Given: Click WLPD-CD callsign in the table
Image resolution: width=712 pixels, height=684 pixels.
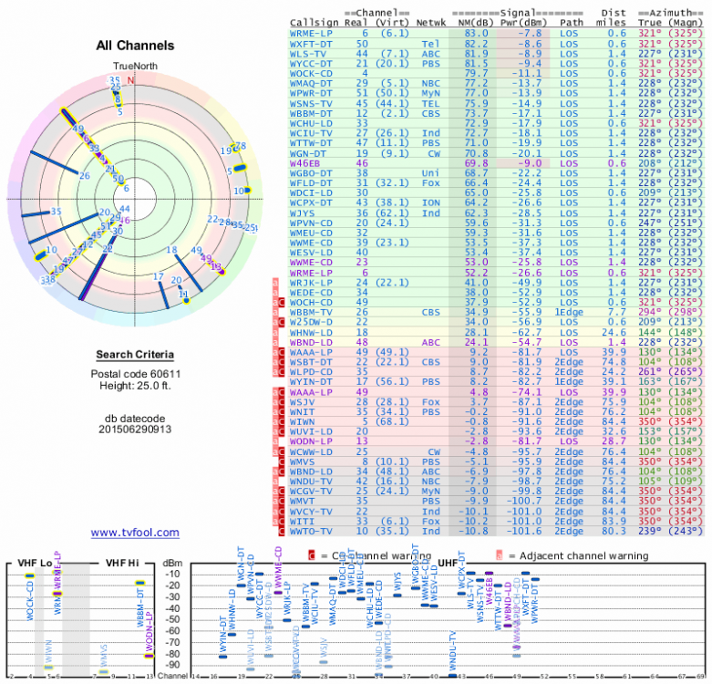Looking at the screenshot, I should pyautogui.click(x=311, y=372).
